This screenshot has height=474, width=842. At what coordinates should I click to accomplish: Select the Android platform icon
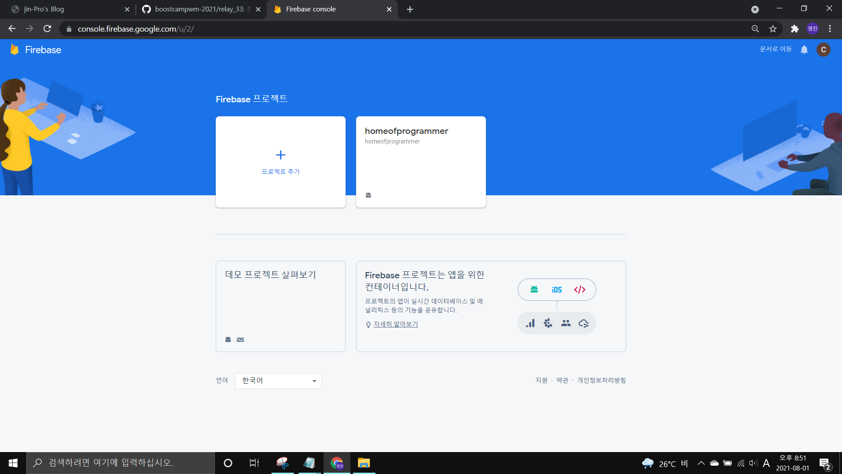click(x=534, y=289)
